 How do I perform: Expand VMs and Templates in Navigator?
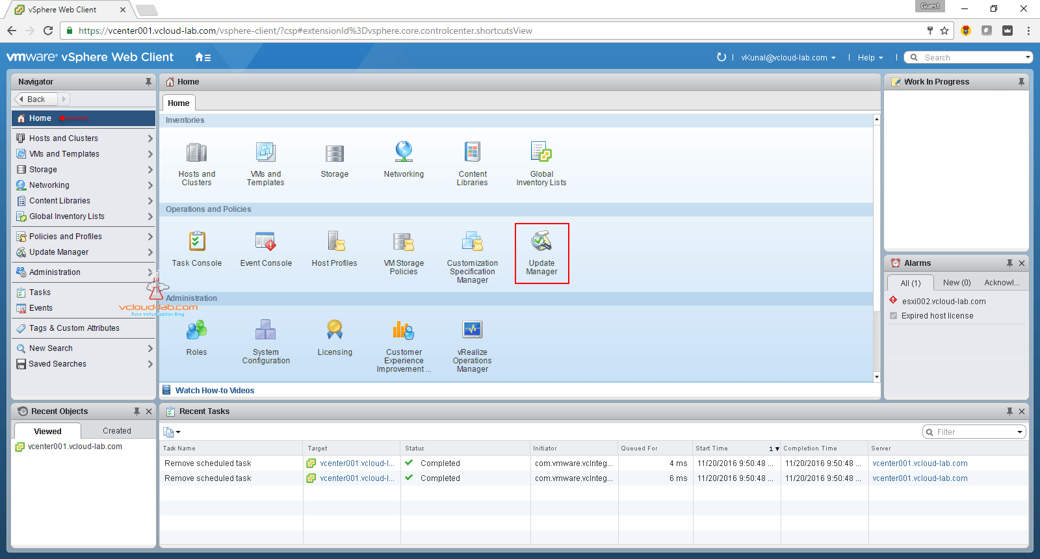click(x=150, y=154)
